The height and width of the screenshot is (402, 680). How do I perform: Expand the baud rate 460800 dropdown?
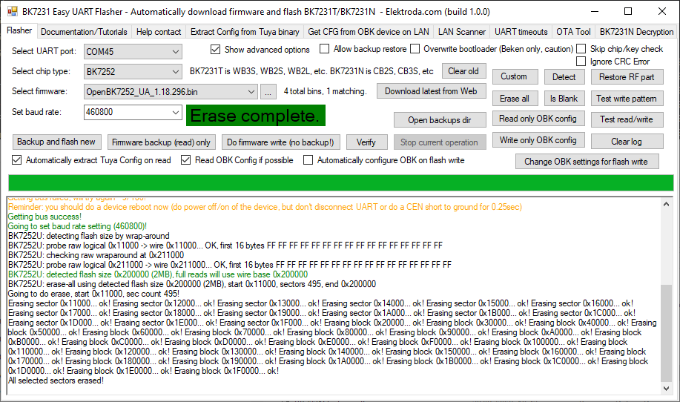[x=175, y=112]
